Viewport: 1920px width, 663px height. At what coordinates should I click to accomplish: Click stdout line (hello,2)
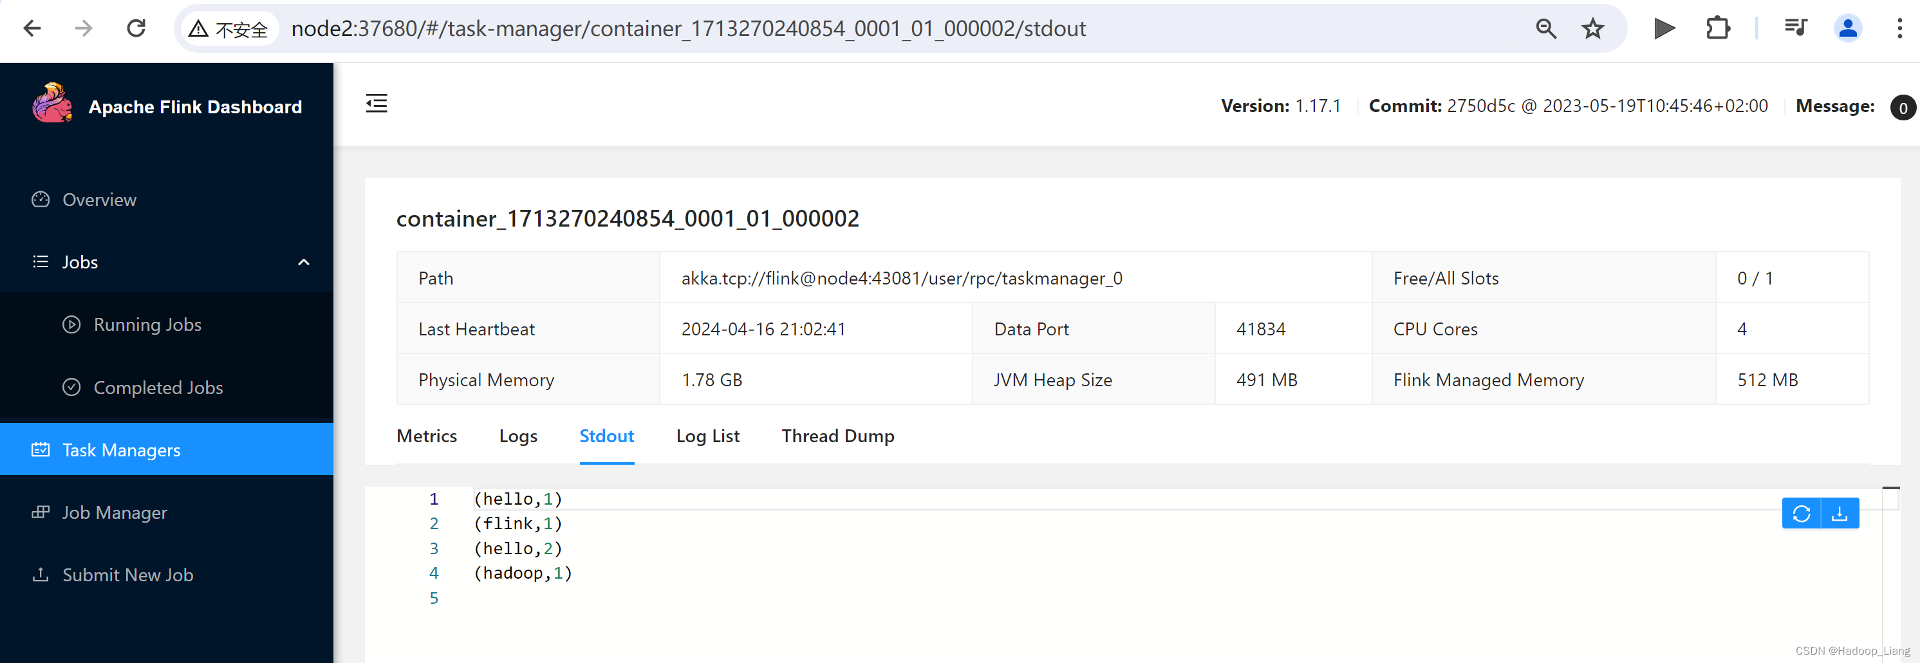point(518,548)
